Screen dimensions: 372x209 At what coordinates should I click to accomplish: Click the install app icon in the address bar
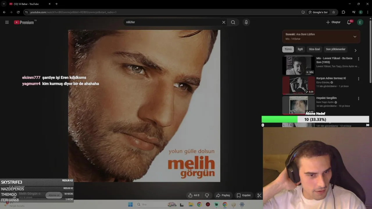click(303, 12)
